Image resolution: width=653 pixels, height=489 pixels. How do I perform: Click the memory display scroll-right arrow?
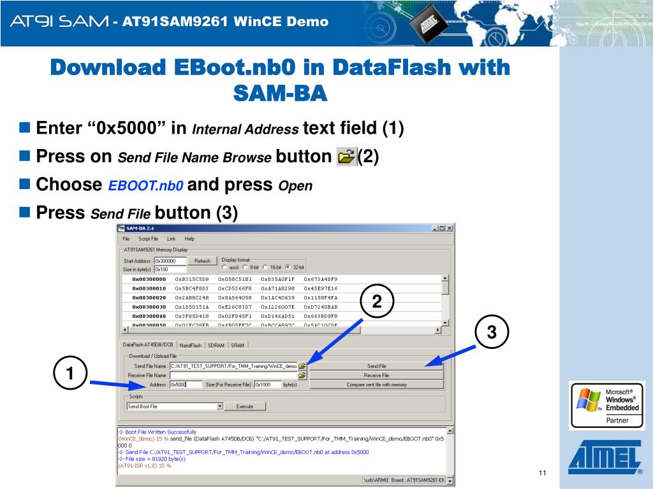(x=438, y=330)
